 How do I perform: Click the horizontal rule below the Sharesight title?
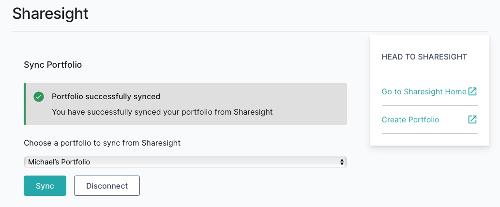tap(242, 31)
